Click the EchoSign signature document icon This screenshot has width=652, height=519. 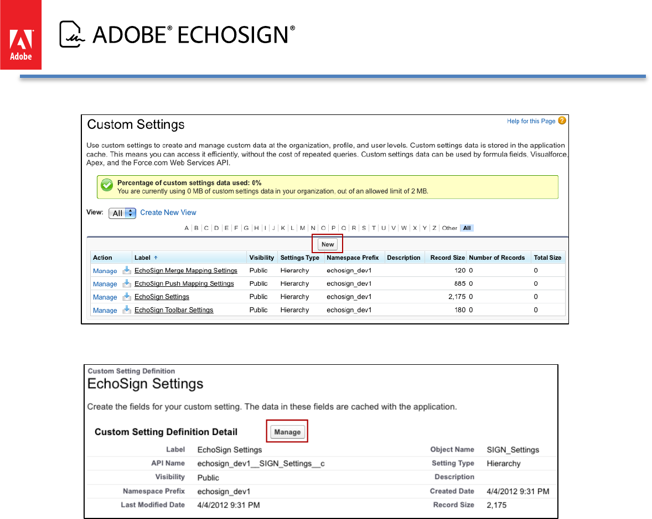72,34
